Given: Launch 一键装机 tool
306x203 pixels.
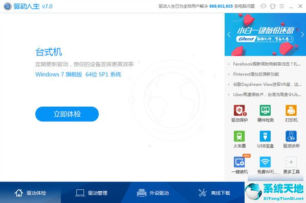Looking at the screenshot, I should (x=239, y=165).
